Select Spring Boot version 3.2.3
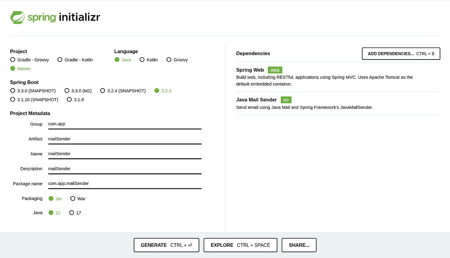This screenshot has height=258, width=450. pos(163,91)
